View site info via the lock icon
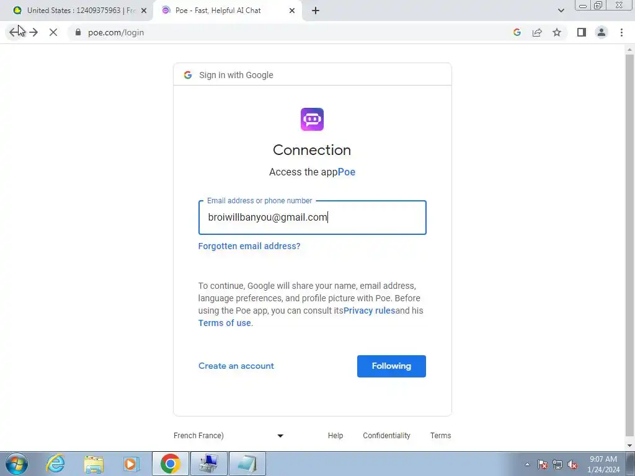The height and width of the screenshot is (476, 635). (x=78, y=32)
